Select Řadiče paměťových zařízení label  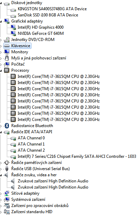(36, 163)
